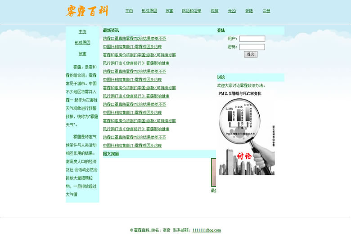Open the first news link in 最新资讯
This screenshot has width=351, height=241.
[x=134, y=39]
